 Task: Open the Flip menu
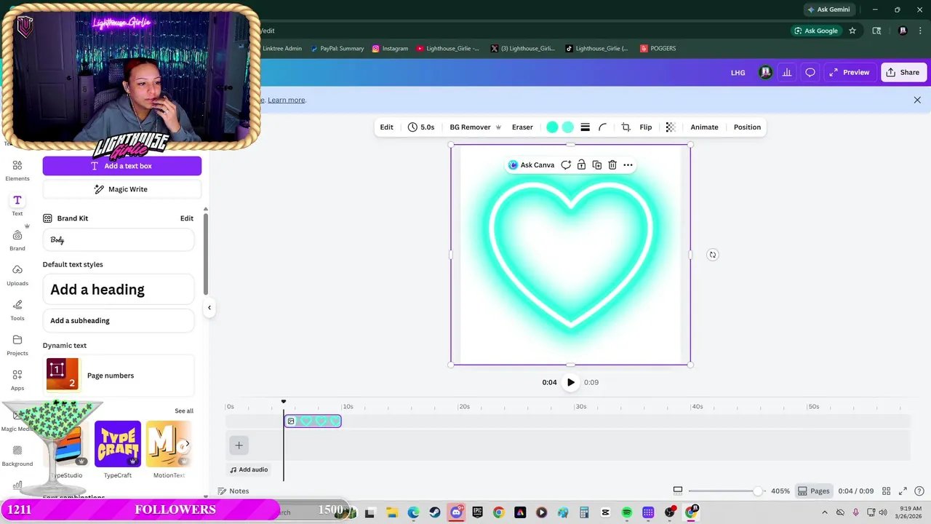(646, 127)
